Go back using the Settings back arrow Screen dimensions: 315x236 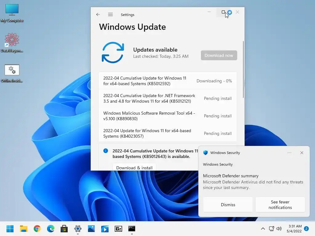tap(98, 14)
